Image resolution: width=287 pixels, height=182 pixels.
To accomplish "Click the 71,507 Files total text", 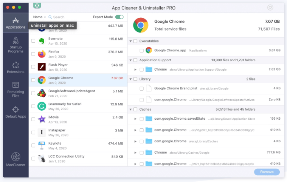I will coord(269,29).
